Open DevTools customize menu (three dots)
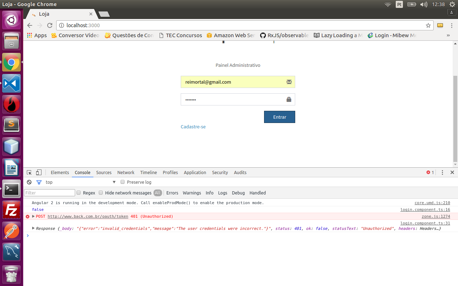 (x=442, y=172)
